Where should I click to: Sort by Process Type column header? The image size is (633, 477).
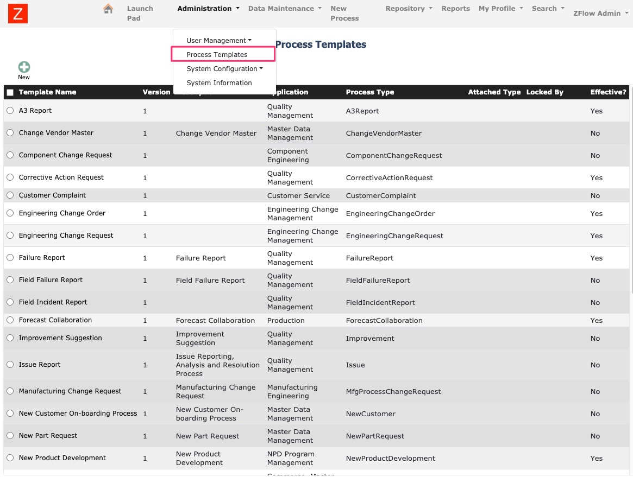[x=370, y=92]
